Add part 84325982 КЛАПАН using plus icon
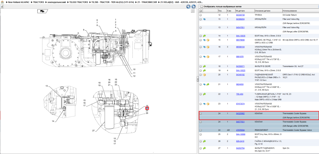 tap(201, 114)
